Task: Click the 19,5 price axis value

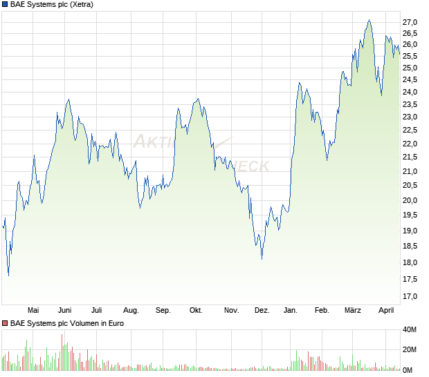Action: [x=410, y=215]
